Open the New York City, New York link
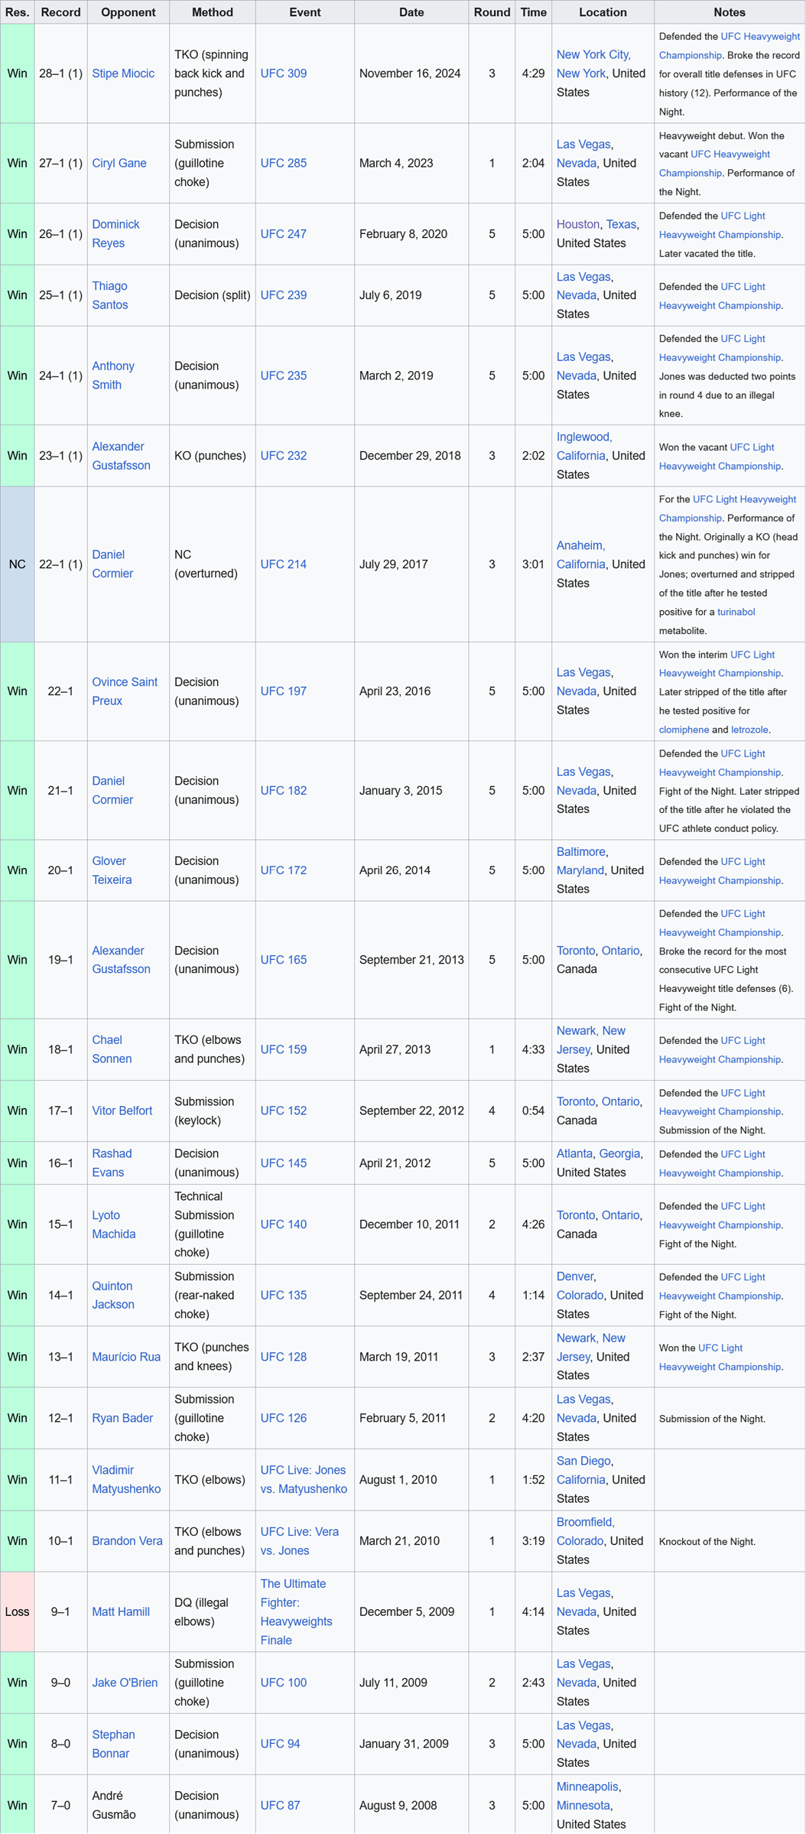The width and height of the screenshot is (806, 1834). [593, 64]
